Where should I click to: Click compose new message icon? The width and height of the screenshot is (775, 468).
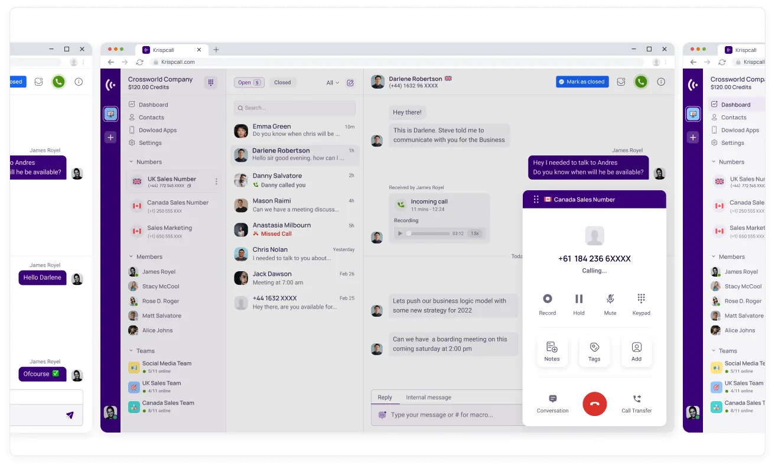tap(350, 83)
